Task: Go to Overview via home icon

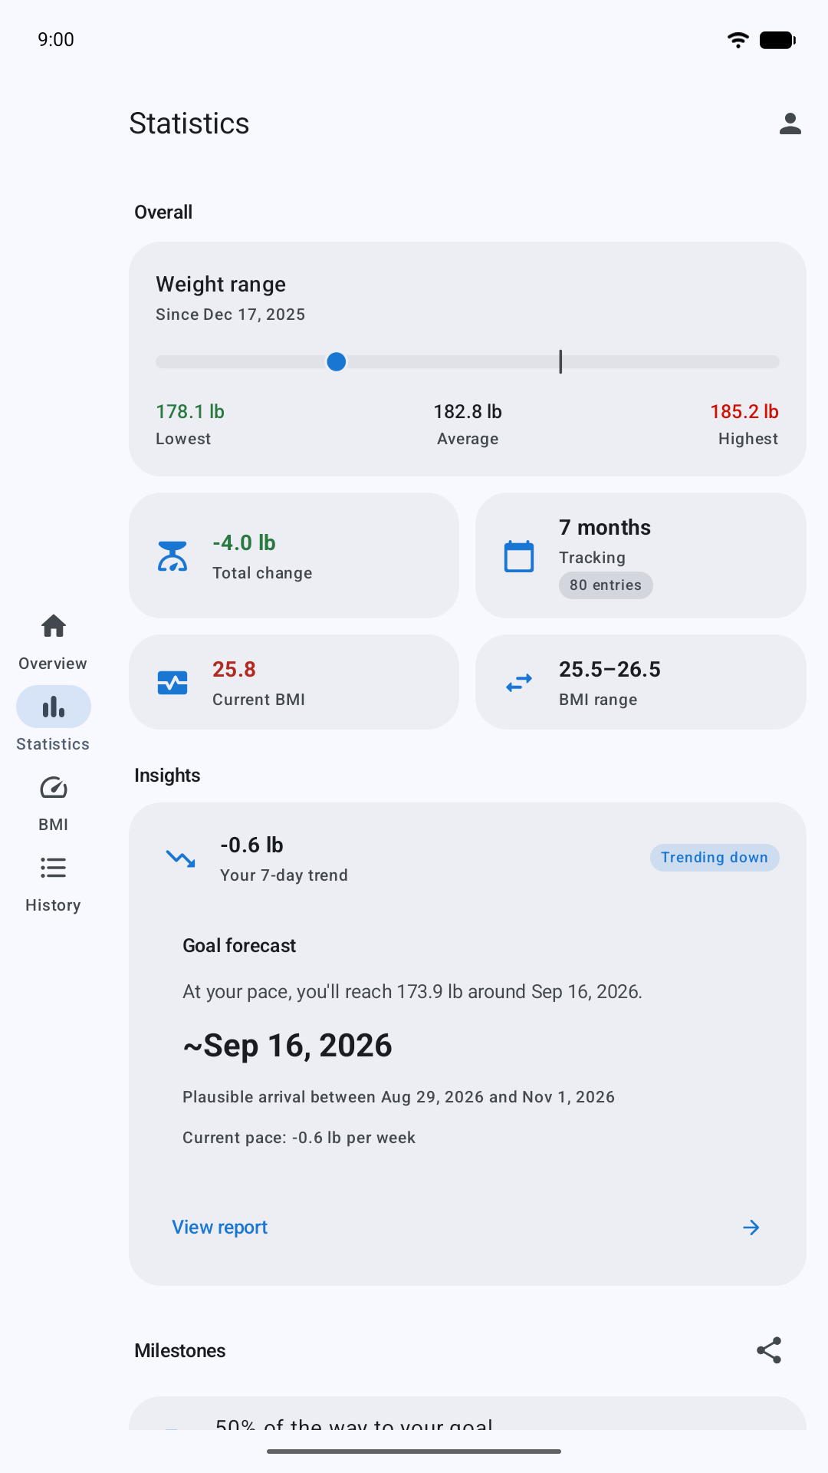Action: [x=54, y=627]
